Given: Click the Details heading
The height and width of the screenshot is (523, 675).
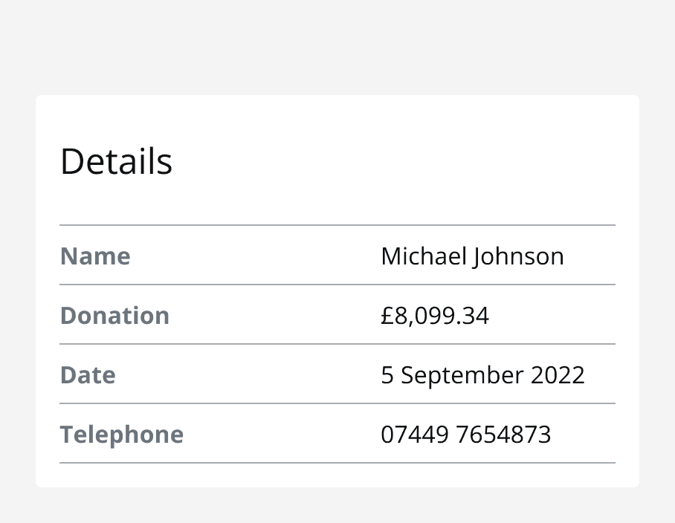Looking at the screenshot, I should pos(116,161).
